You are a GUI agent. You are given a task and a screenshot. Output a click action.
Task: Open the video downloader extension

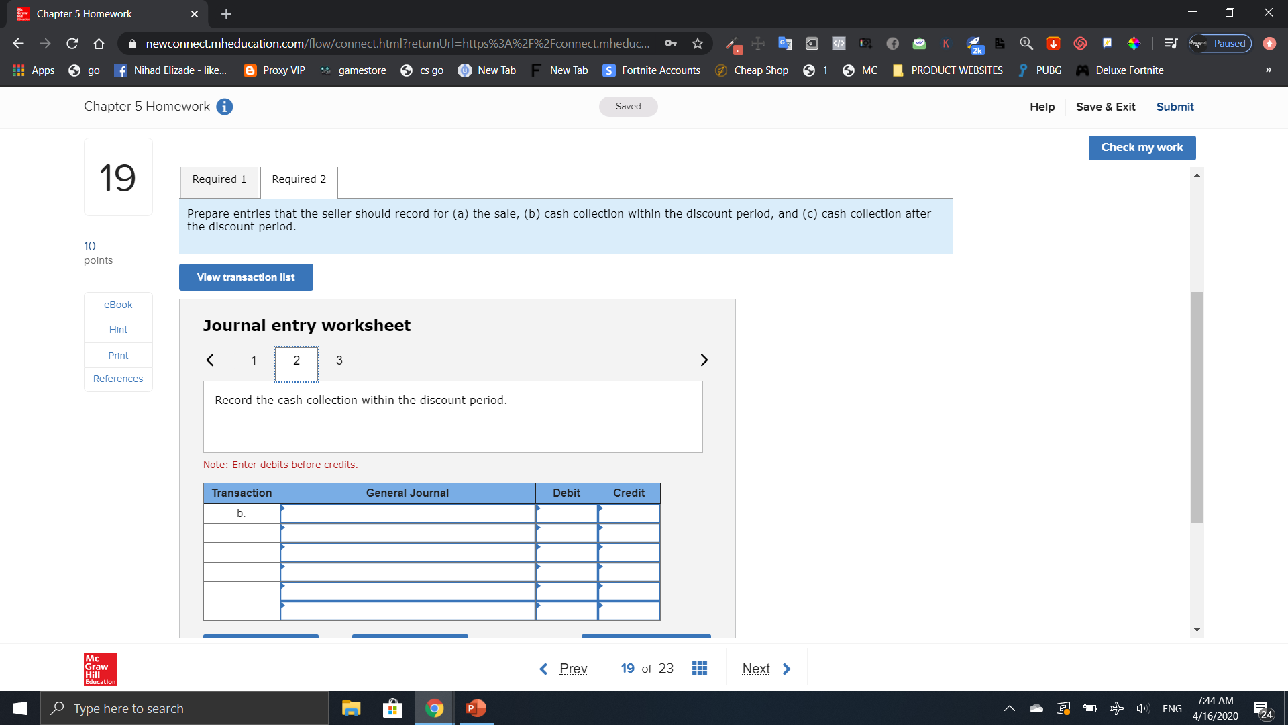1053,43
